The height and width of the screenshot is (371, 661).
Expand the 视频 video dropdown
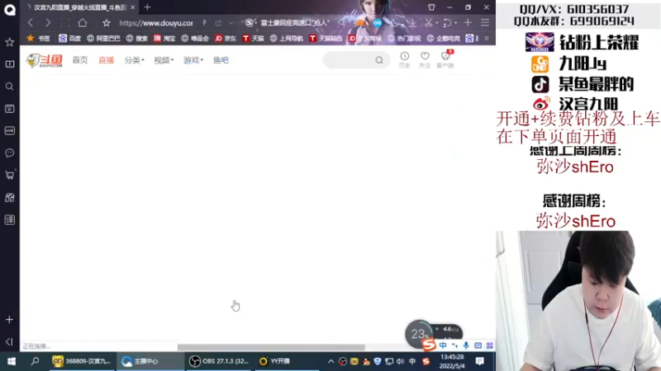[x=164, y=60]
